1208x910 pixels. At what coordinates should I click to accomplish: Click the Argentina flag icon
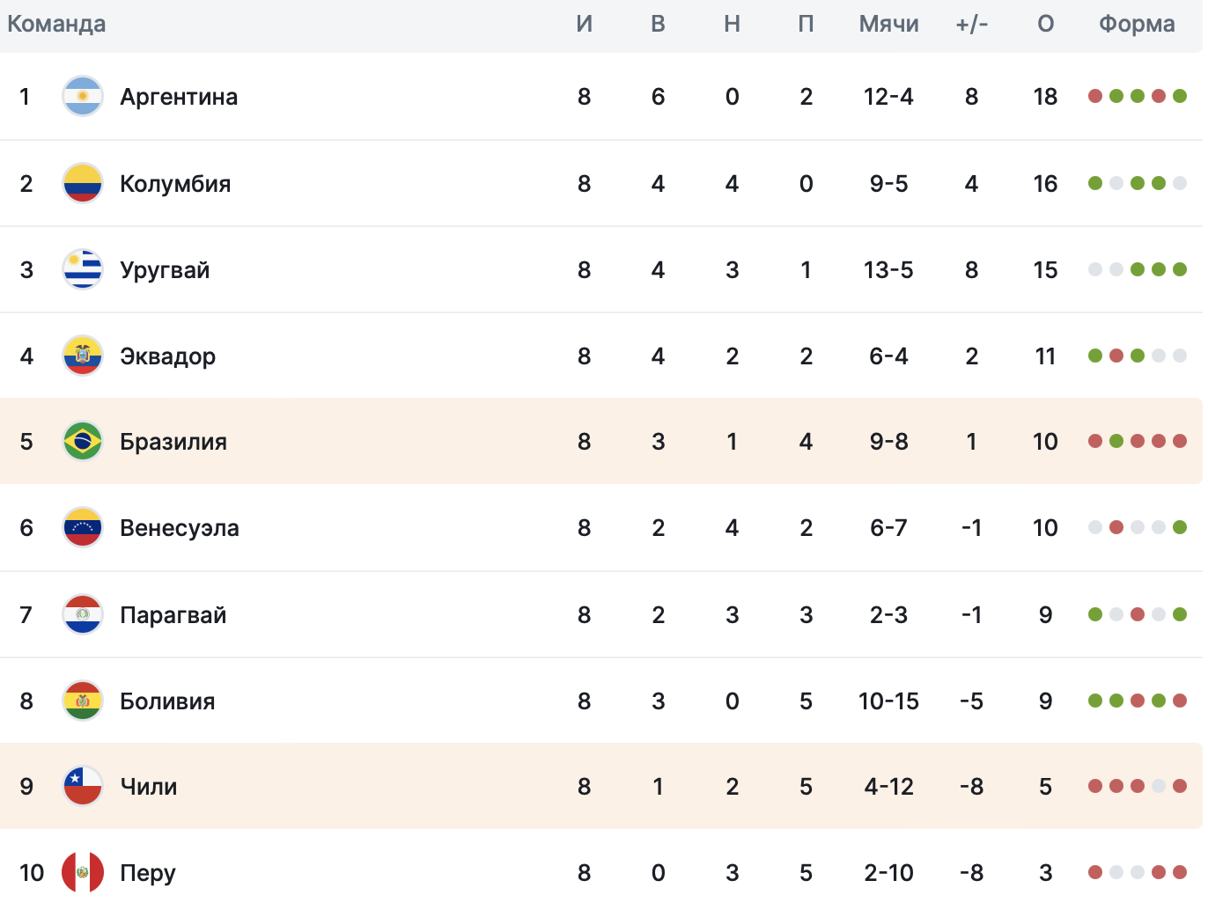pos(83,97)
